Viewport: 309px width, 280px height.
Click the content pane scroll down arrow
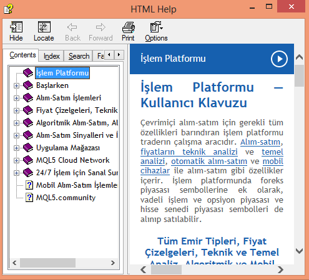[x=299, y=251]
